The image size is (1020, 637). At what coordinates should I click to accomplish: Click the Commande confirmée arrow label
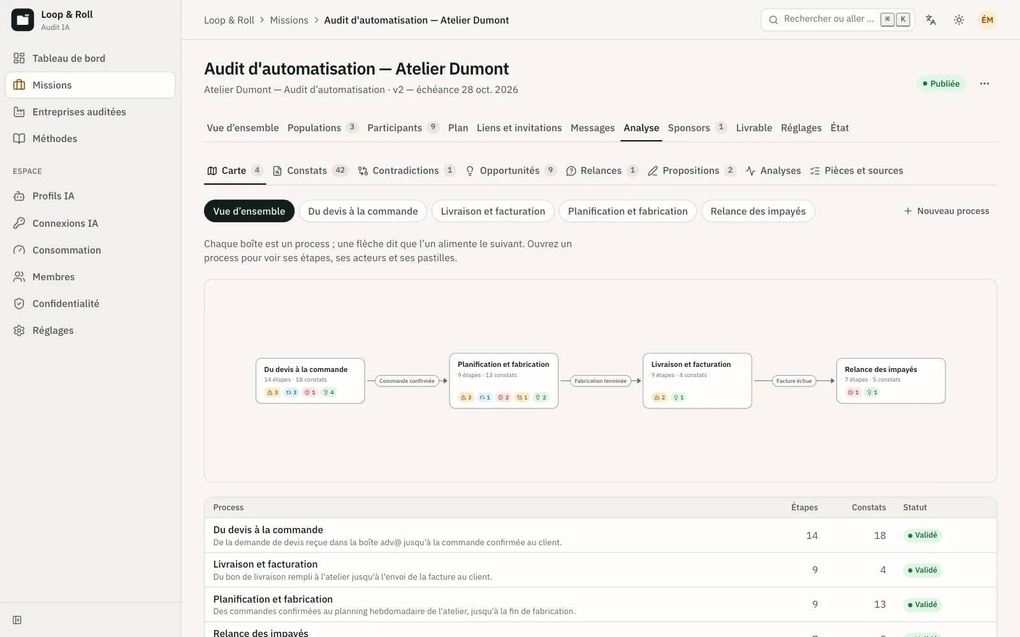(x=407, y=381)
